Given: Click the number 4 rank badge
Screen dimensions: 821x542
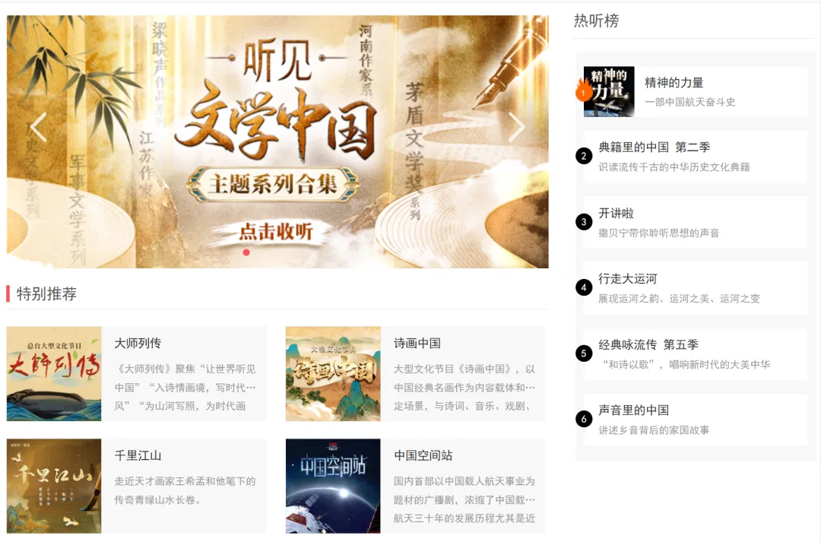Looking at the screenshot, I should point(584,287).
